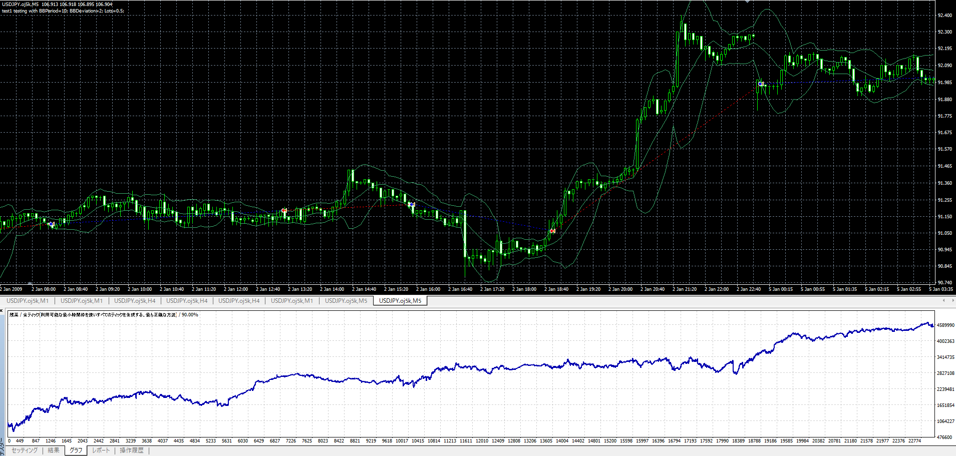
Task: Select the グラフ (Graph) tester tab
Action: tap(76, 450)
